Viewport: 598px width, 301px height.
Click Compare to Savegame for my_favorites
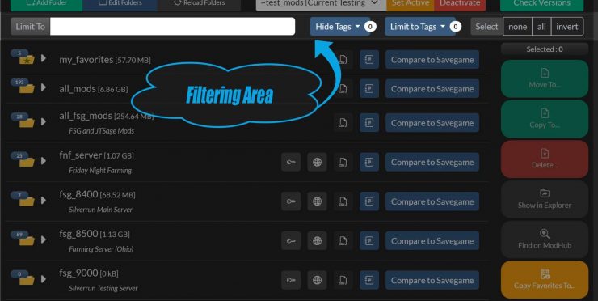pos(432,60)
